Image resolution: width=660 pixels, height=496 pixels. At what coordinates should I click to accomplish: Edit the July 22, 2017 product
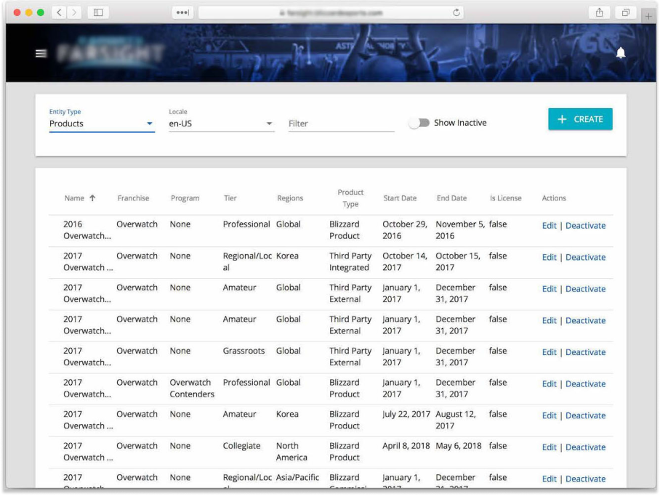point(550,415)
